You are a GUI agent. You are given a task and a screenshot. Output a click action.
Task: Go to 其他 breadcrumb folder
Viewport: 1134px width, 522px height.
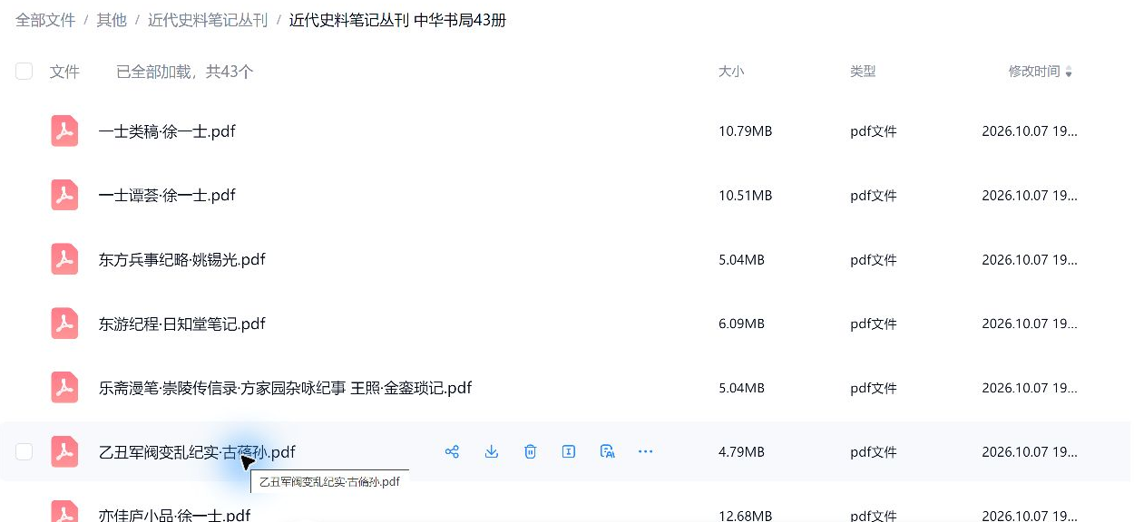click(x=112, y=20)
